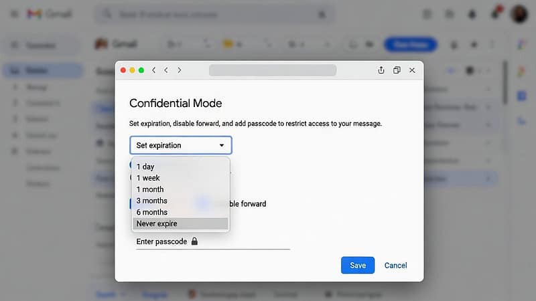Open the Gmail main menu hamburger
The width and height of the screenshot is (536, 301).
[x=14, y=14]
